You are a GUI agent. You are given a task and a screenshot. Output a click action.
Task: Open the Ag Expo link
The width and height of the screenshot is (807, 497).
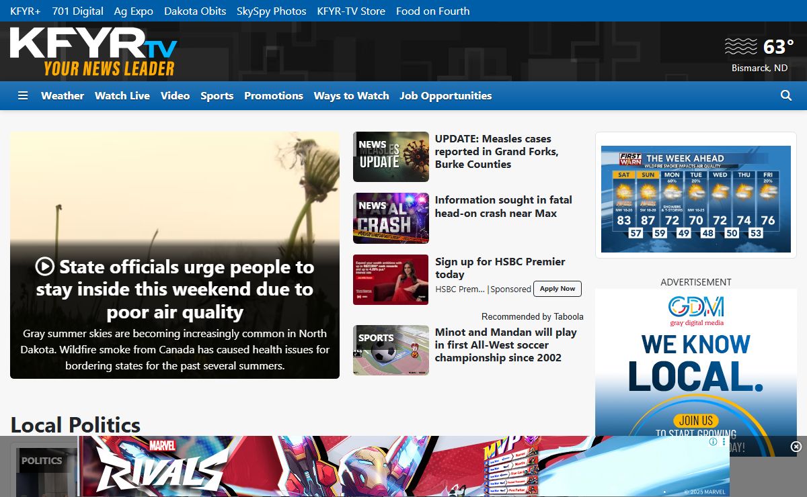coord(134,11)
